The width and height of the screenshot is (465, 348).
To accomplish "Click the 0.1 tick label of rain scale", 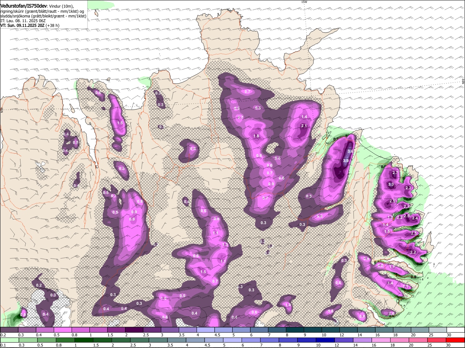I will (3, 345).
